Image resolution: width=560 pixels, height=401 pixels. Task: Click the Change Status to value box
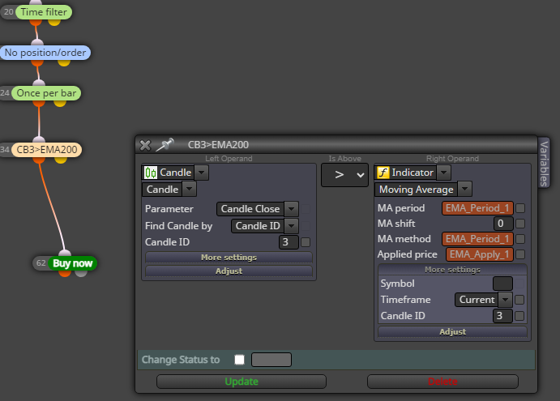pyautogui.click(x=271, y=360)
